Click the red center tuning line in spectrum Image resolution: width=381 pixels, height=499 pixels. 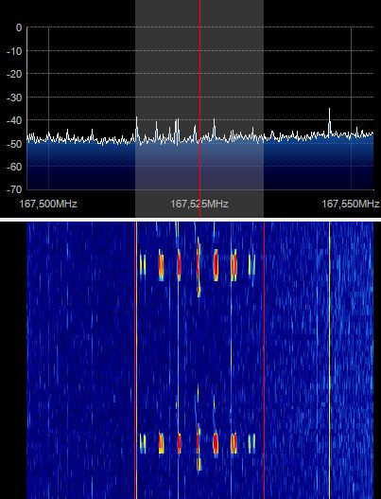(x=199, y=108)
